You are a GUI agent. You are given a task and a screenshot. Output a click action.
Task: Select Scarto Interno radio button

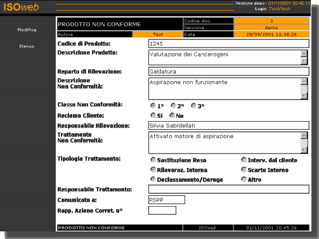coord(244,169)
